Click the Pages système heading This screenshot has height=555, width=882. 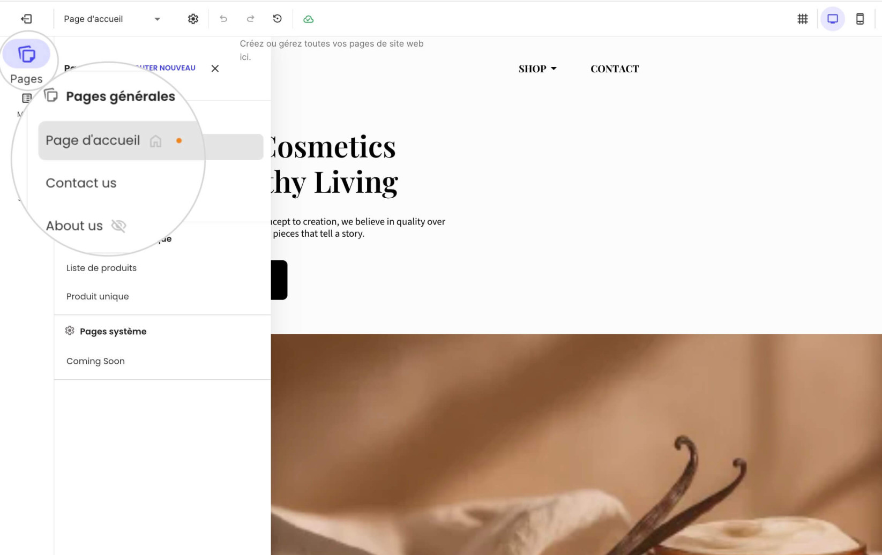click(113, 331)
